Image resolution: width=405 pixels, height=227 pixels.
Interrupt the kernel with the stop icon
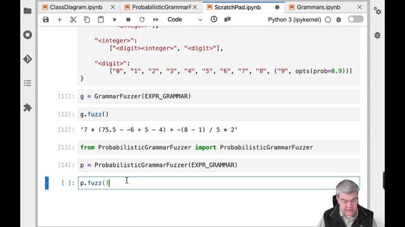(128, 20)
